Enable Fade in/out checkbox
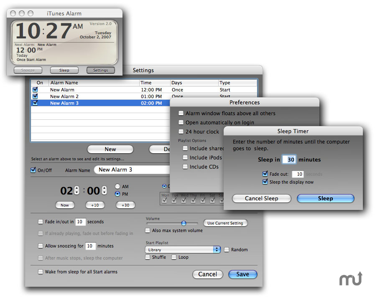 click(41, 222)
